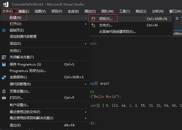Expand the 添加(D) submenu arrow
This screenshot has width=182, height=130.
(x=86, y=44)
